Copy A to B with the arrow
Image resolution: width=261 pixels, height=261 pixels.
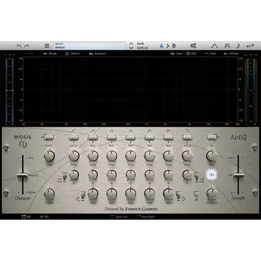167,46
